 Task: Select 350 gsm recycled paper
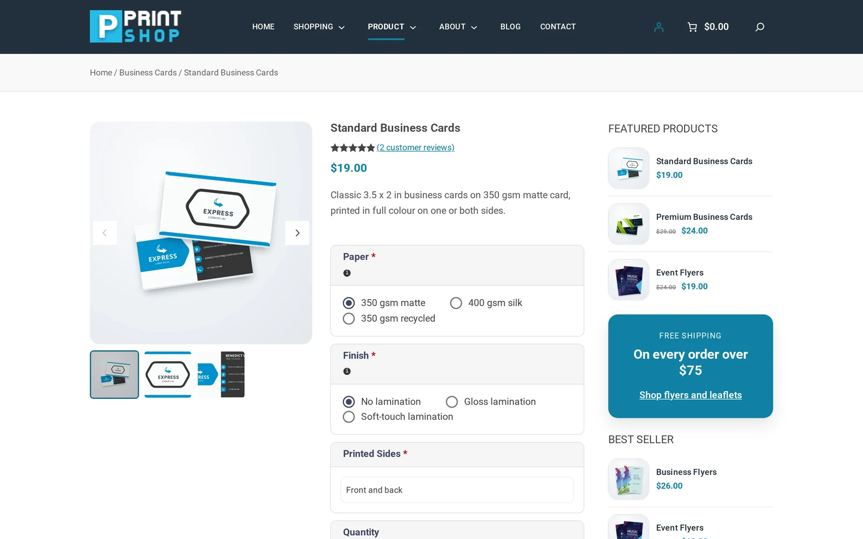349,319
